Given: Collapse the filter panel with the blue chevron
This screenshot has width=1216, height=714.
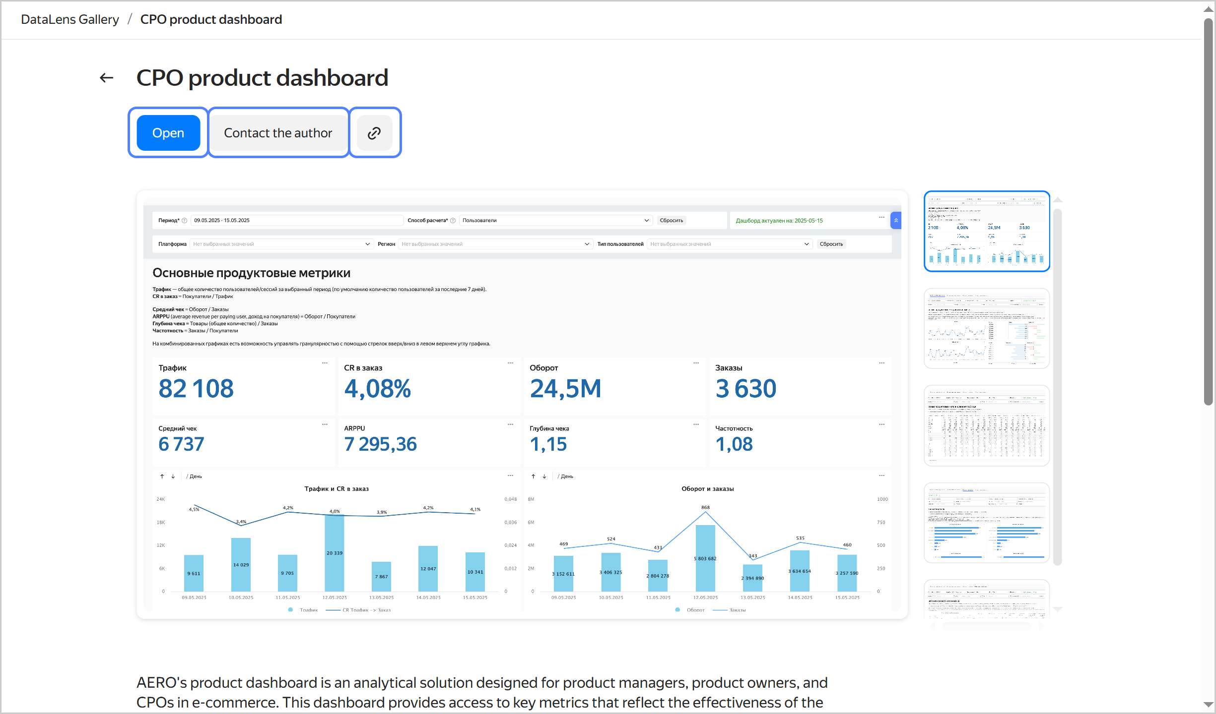Looking at the screenshot, I should [896, 220].
